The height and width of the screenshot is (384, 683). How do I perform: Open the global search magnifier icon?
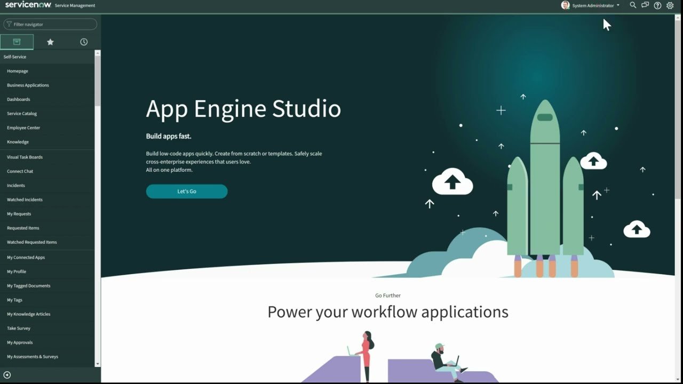633,5
